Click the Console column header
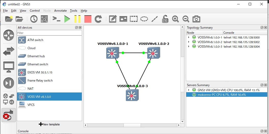Image resolution: width=269 pixels, height=134 pixels. 245,32
